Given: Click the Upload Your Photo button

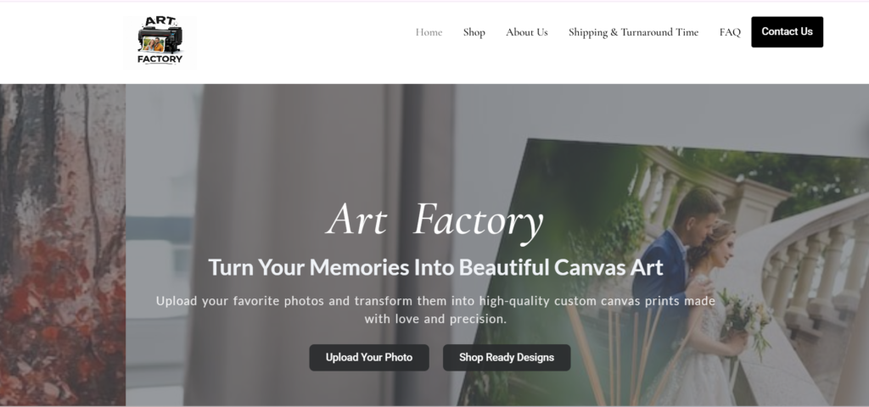Looking at the screenshot, I should click(x=369, y=358).
